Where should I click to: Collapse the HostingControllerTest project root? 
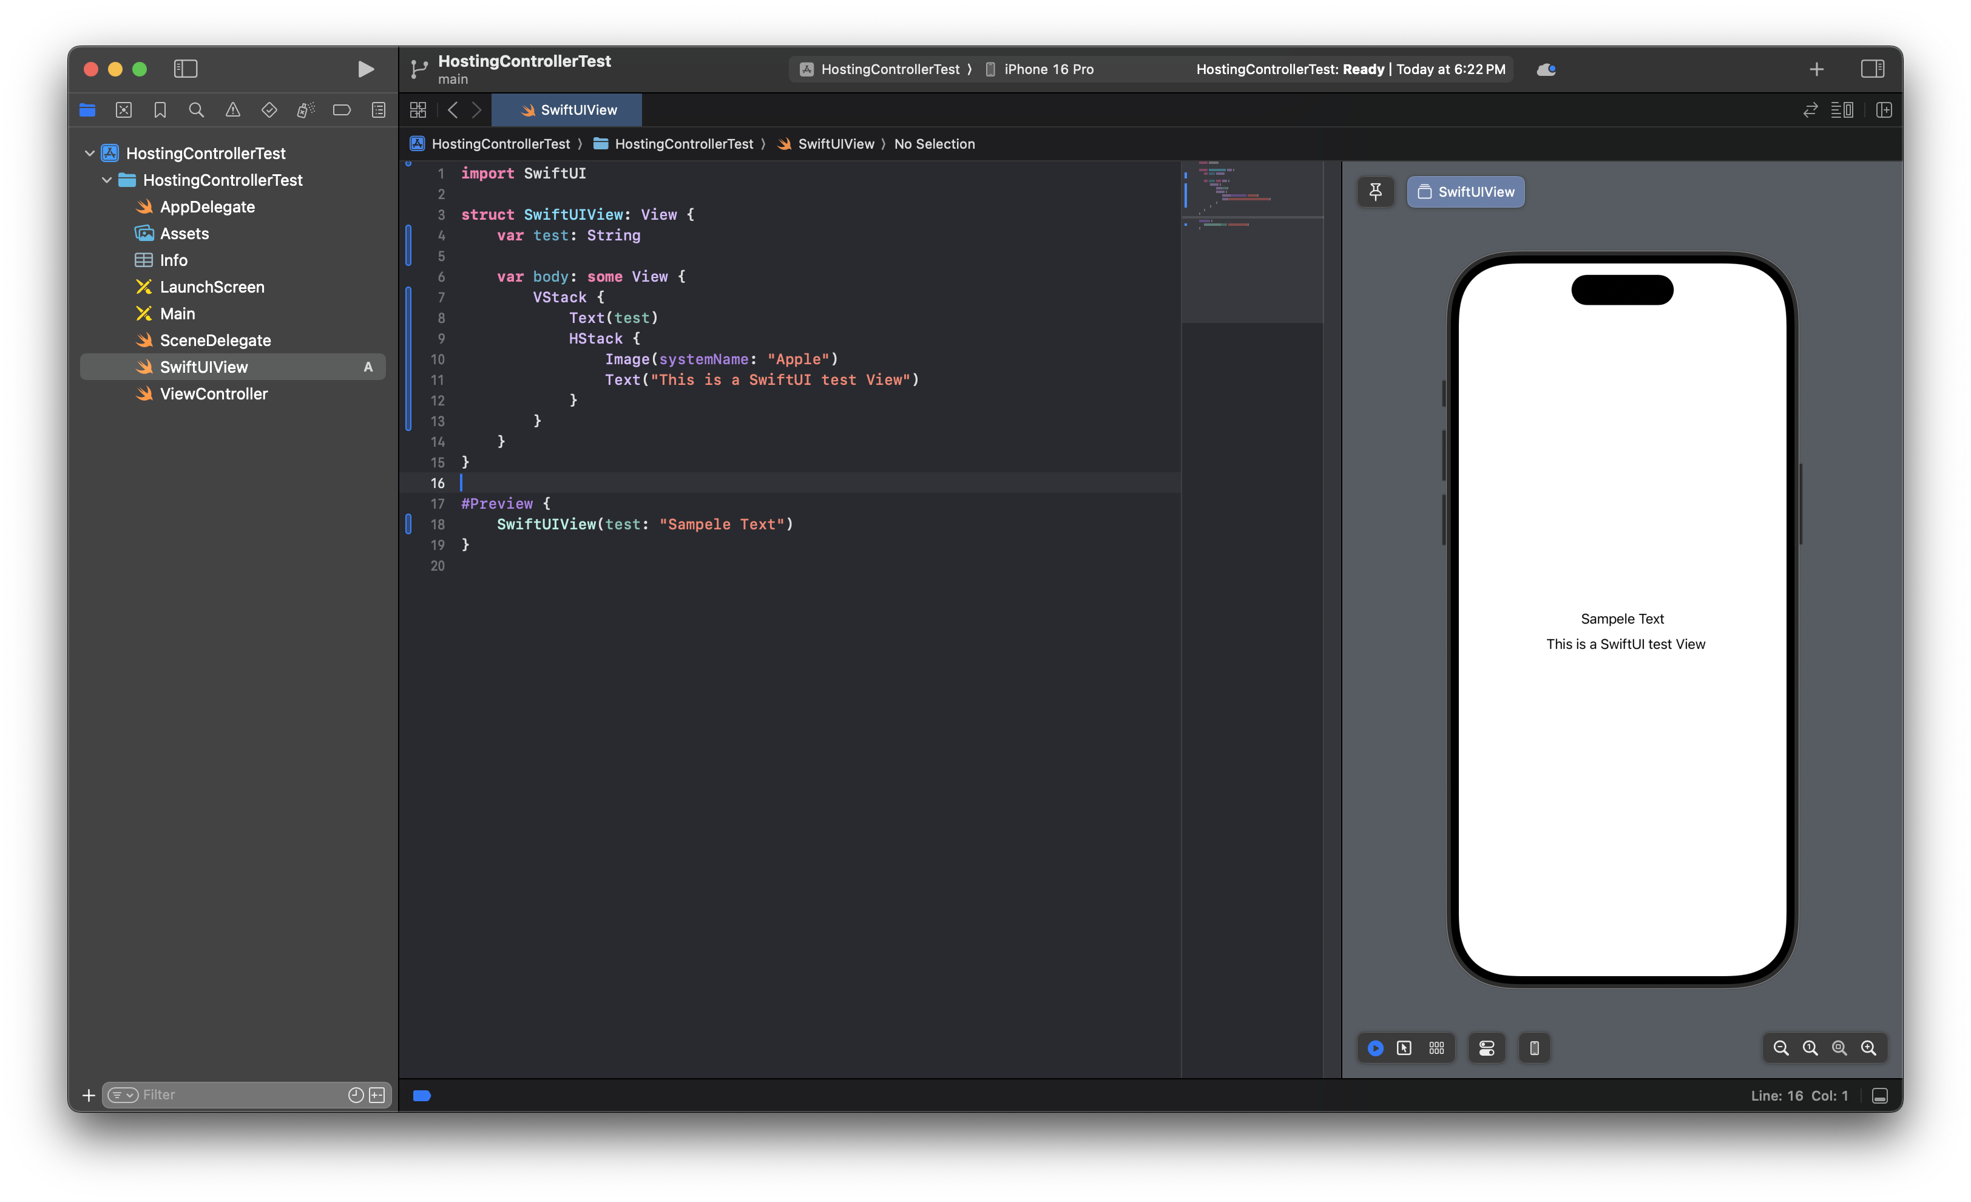click(x=90, y=153)
